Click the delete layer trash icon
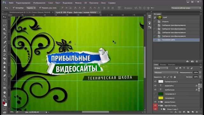 (x=197, y=112)
